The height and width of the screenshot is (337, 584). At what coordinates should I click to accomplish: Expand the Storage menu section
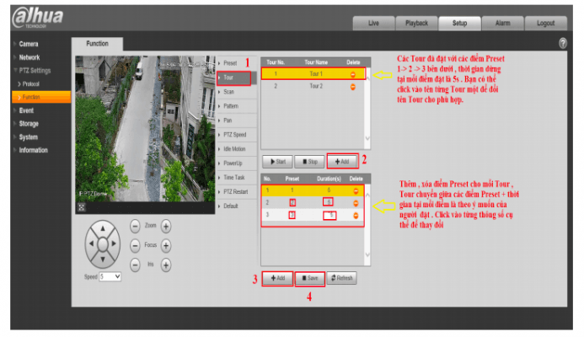click(29, 123)
